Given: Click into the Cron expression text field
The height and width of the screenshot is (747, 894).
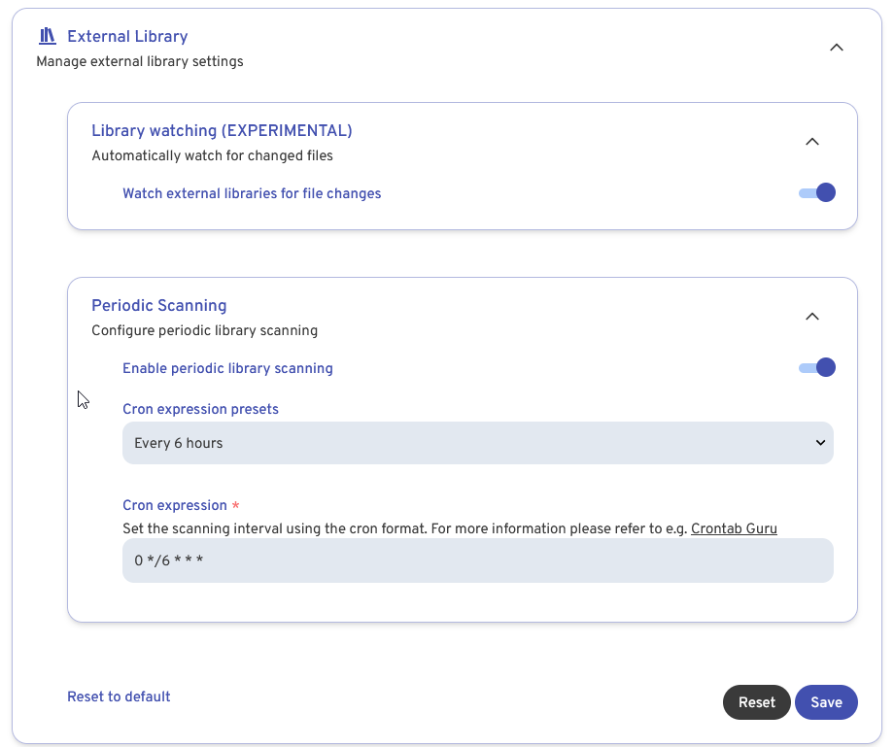Looking at the screenshot, I should 477,560.
